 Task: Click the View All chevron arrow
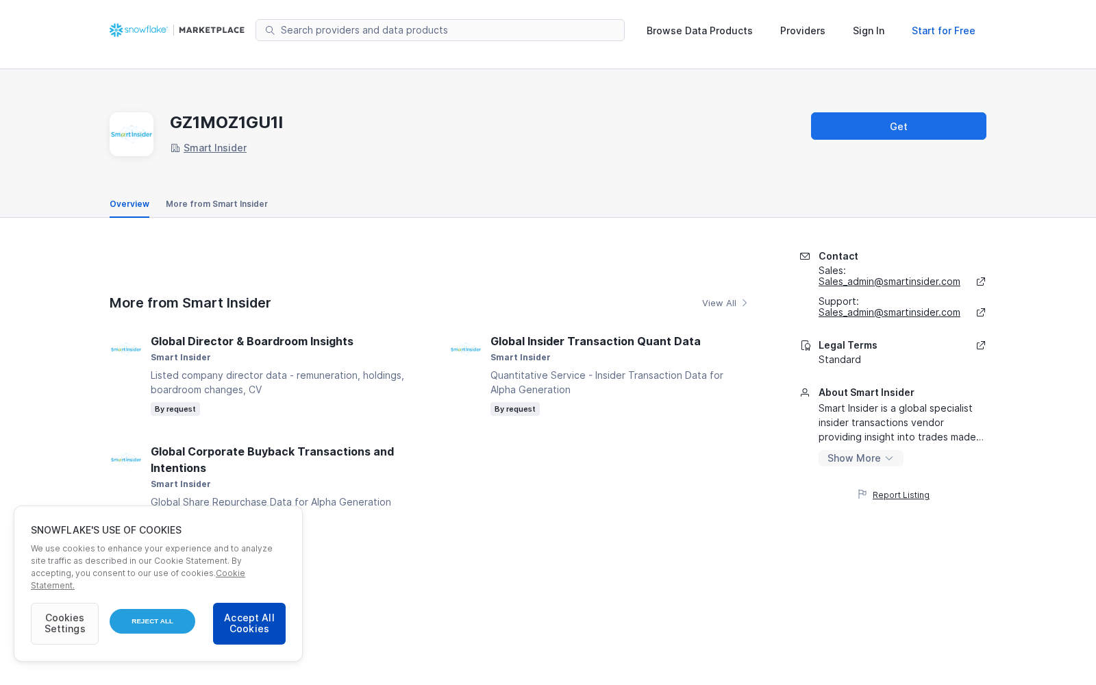pyautogui.click(x=745, y=303)
